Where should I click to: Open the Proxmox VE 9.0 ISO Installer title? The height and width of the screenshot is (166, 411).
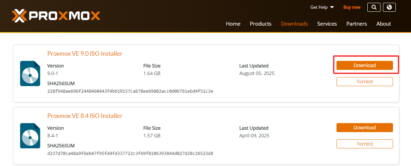pyautogui.click(x=85, y=54)
